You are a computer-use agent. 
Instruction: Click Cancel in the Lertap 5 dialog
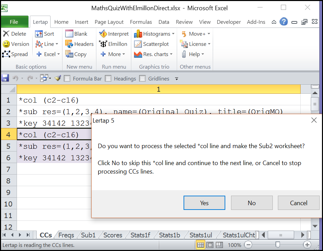click(x=299, y=203)
